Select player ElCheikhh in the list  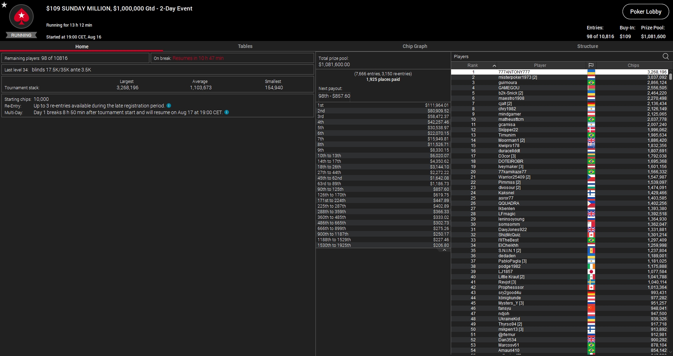pos(559,245)
